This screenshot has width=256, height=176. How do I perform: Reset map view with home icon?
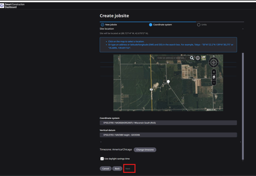[x=214, y=77]
